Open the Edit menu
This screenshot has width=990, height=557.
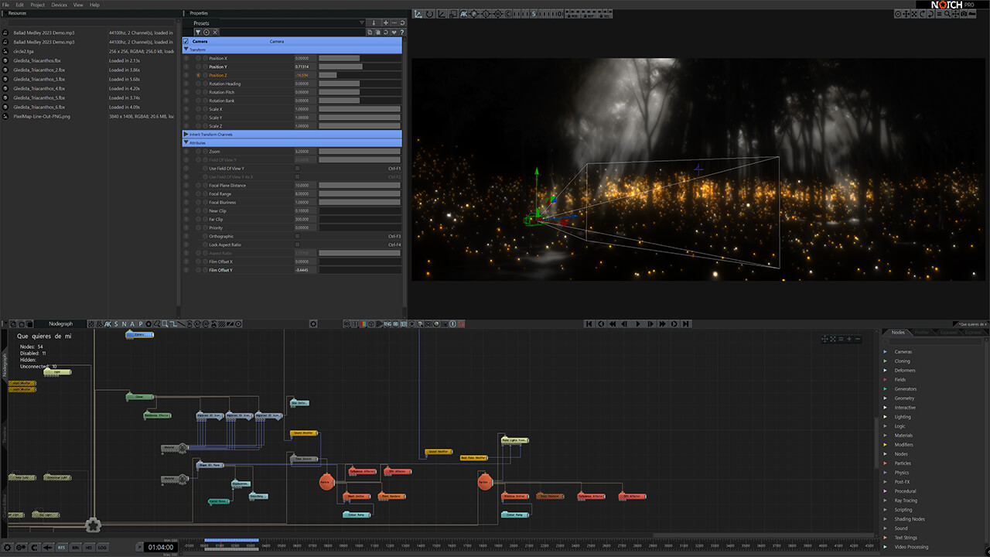(x=19, y=5)
